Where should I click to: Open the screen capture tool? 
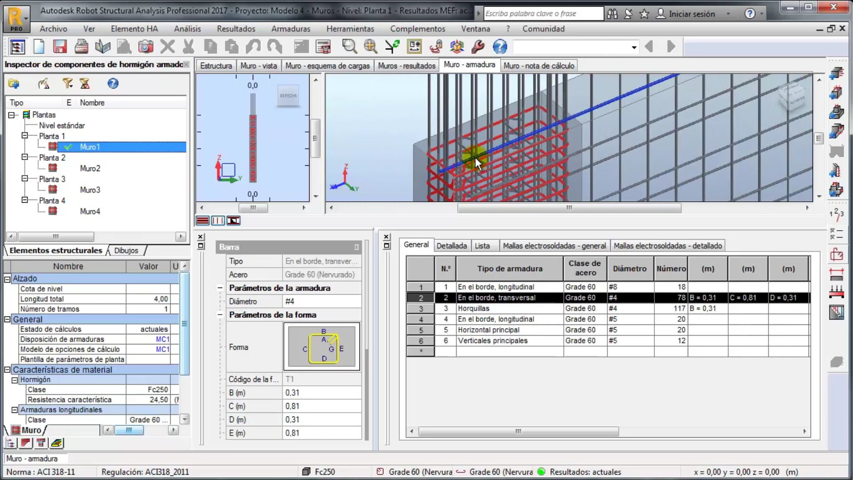(x=146, y=46)
